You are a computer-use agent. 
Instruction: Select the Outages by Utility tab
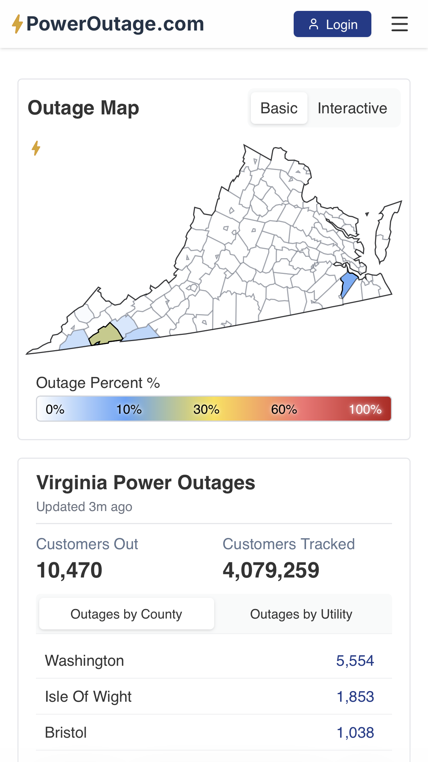301,614
